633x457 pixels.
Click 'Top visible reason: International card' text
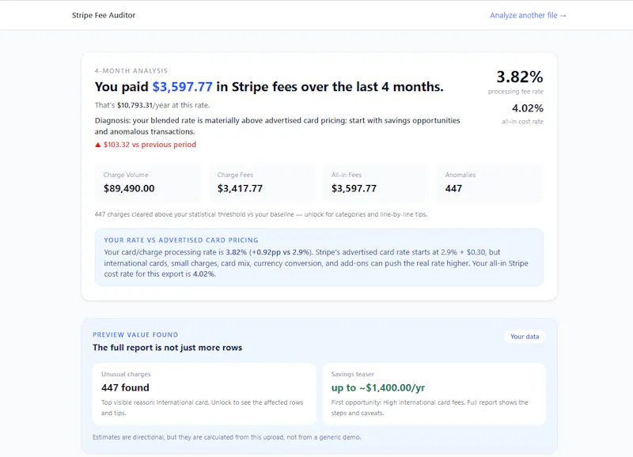click(x=202, y=407)
